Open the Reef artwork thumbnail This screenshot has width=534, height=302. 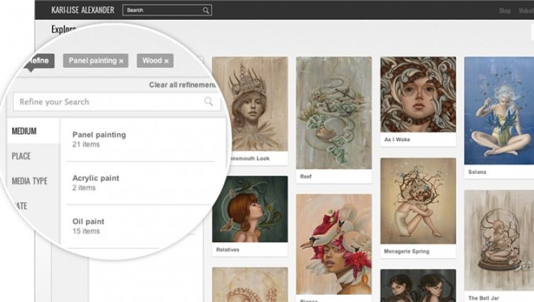pos(334,113)
